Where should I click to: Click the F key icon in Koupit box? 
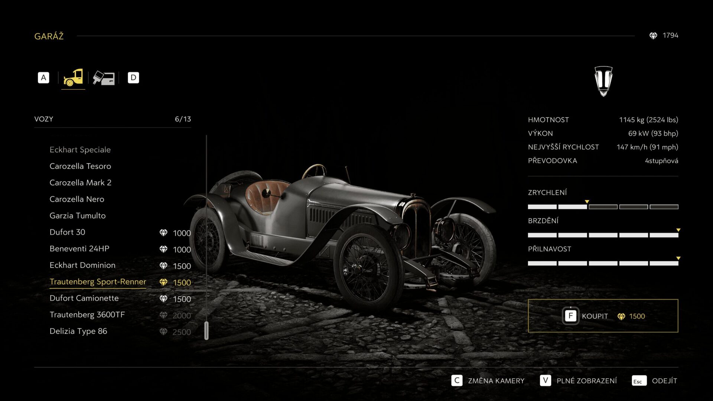570,316
